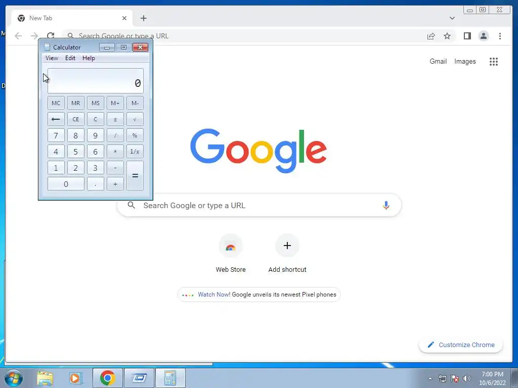This screenshot has height=388, width=518.
Task: Click the Chrome back arrow
Action: point(18,36)
